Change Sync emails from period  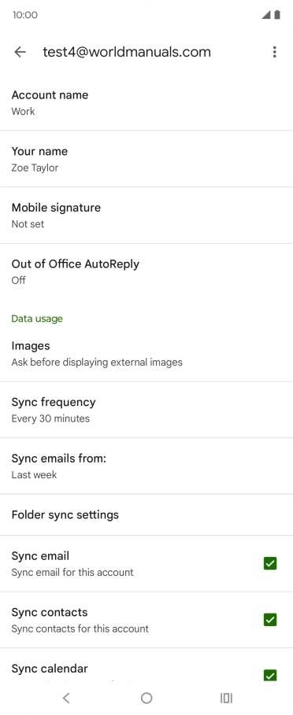(x=146, y=466)
